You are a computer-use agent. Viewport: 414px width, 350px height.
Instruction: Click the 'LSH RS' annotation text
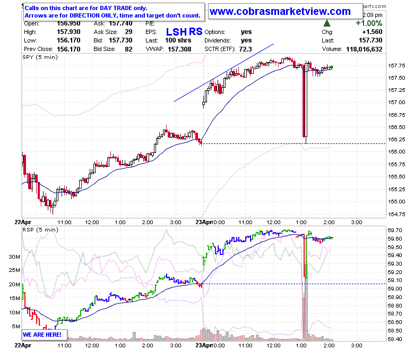(184, 32)
